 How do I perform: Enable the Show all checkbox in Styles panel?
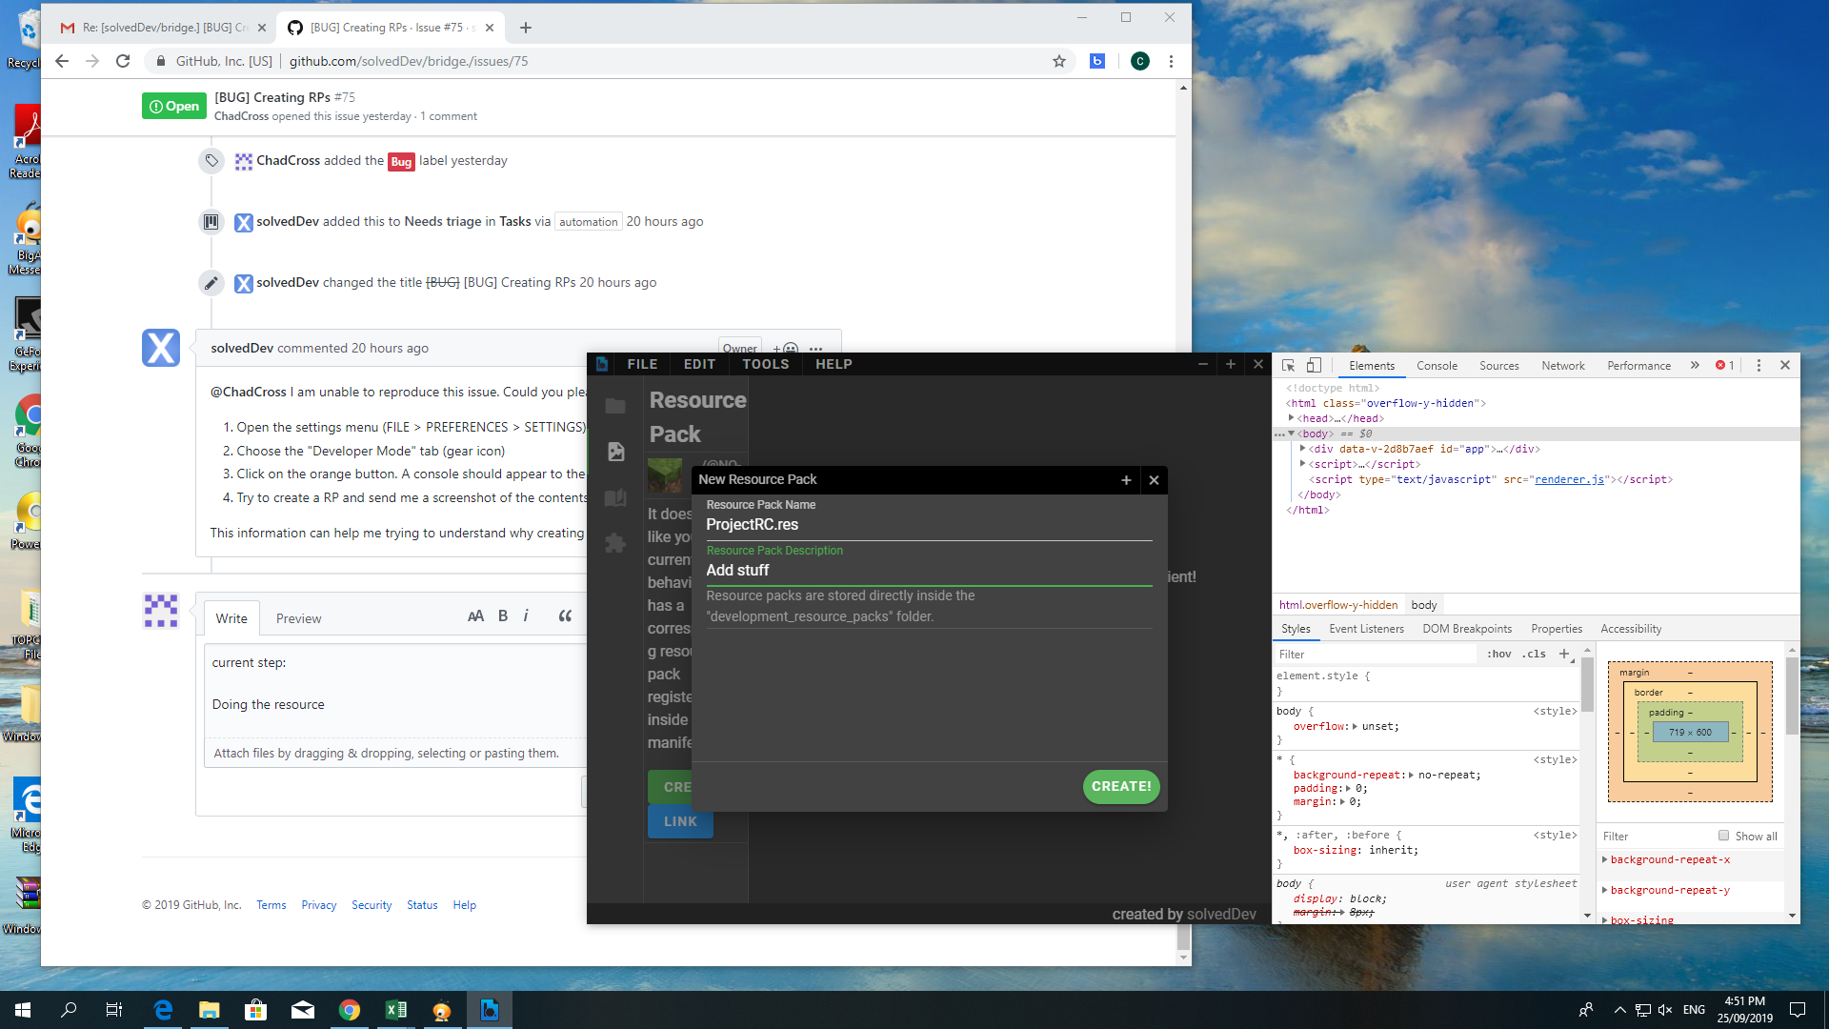coord(1722,836)
